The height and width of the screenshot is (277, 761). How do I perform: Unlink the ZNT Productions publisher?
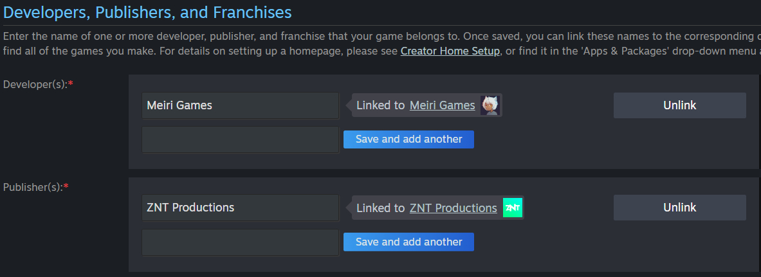click(679, 208)
